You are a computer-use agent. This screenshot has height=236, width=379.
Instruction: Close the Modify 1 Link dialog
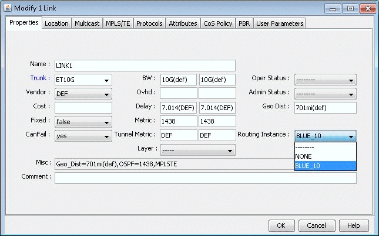tap(368, 9)
